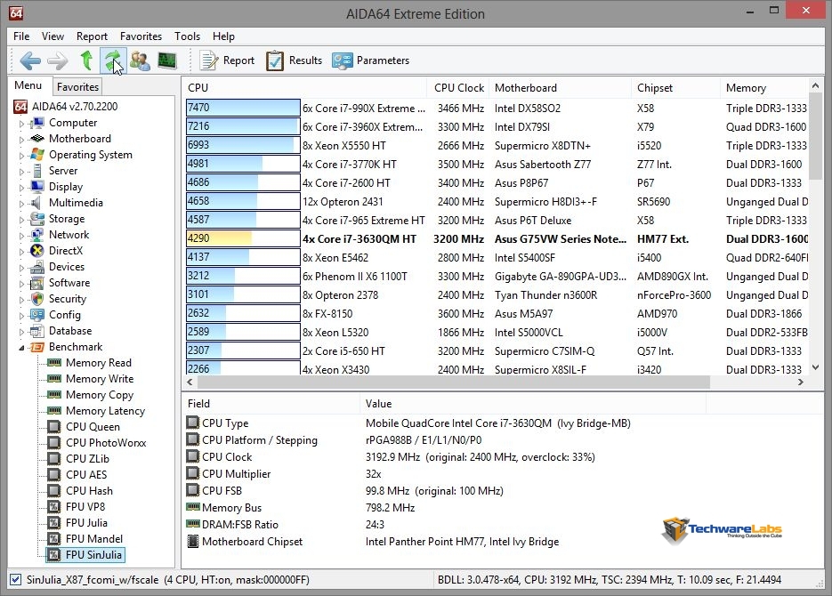This screenshot has height=596, width=832.
Task: Open the Tools menu
Action: pyautogui.click(x=187, y=36)
